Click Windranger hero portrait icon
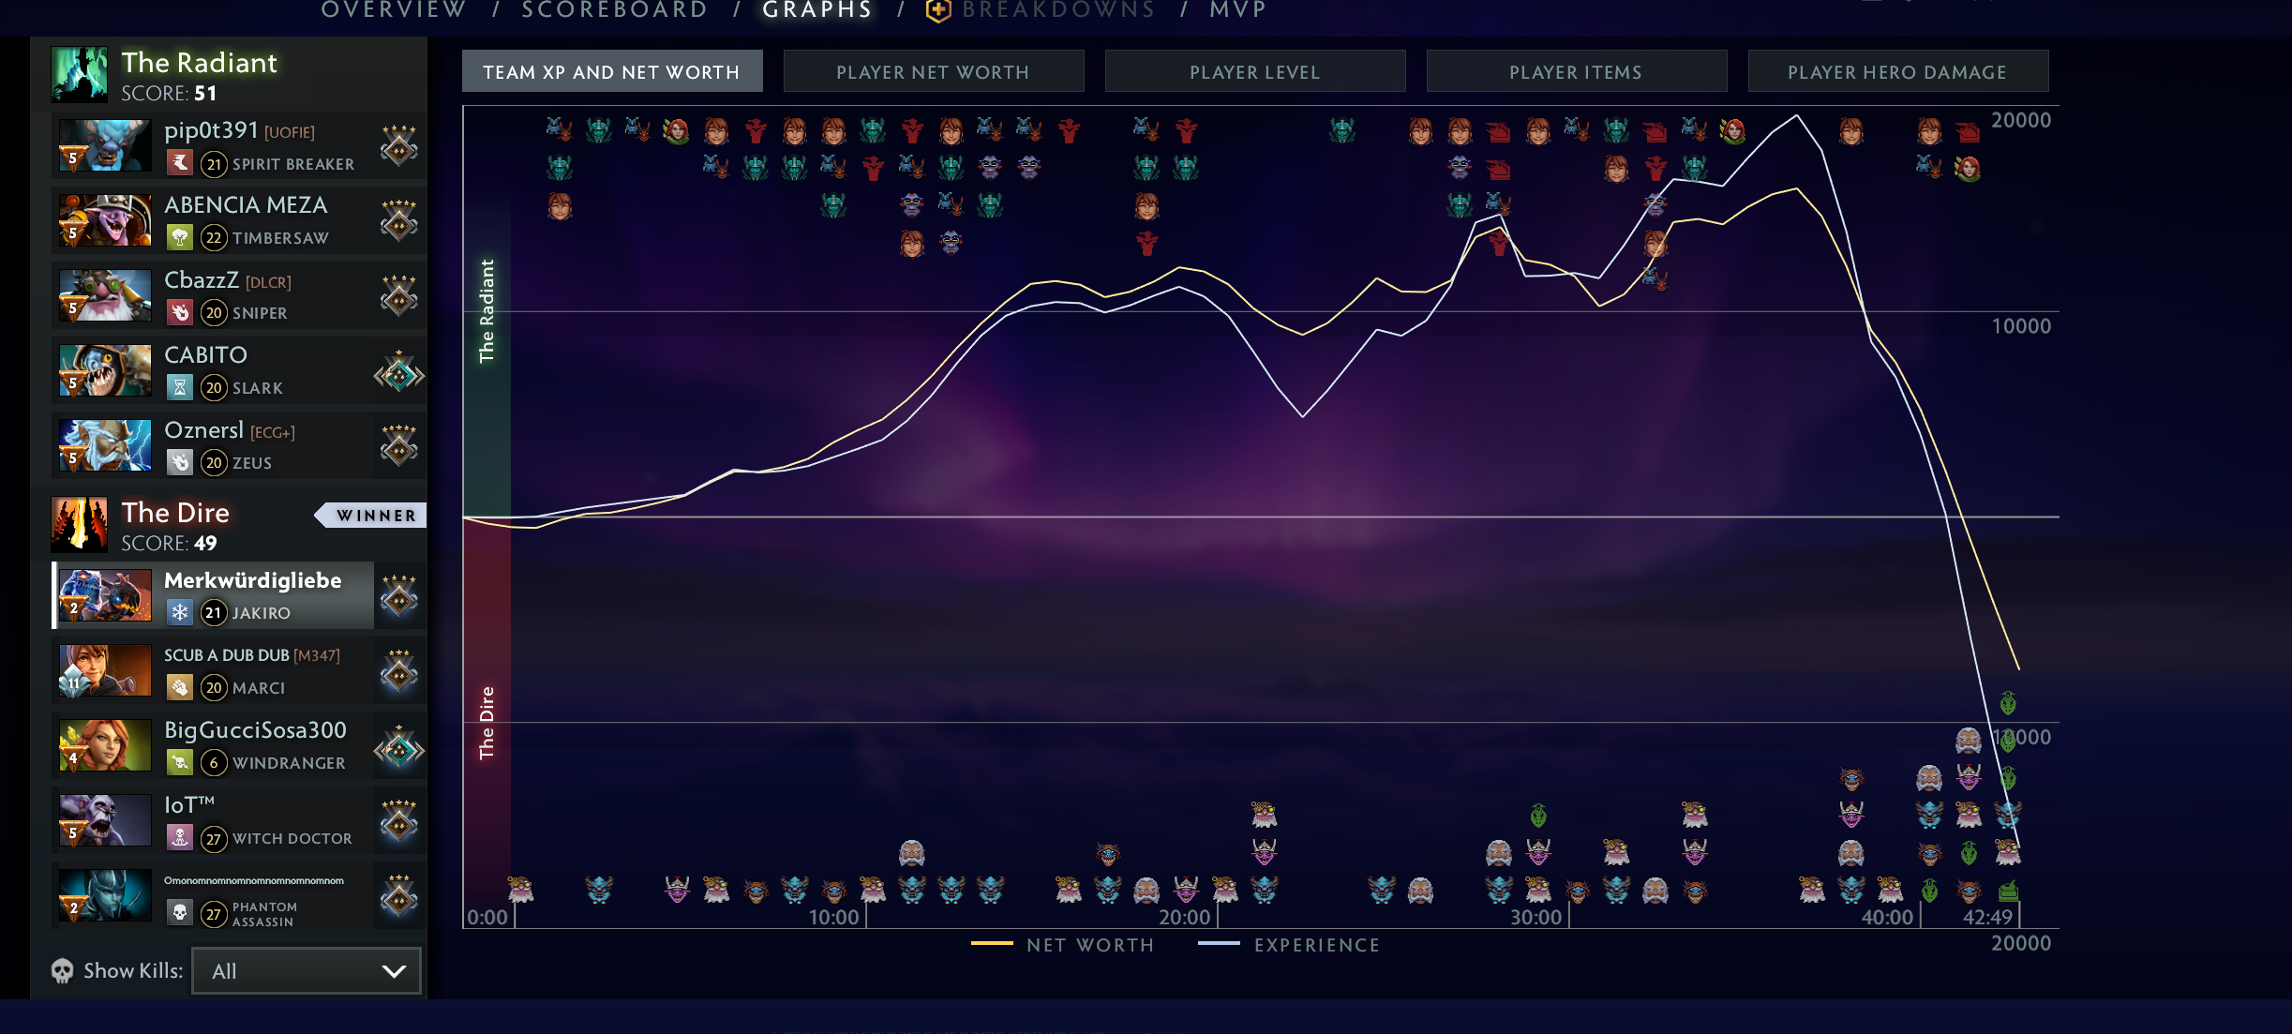Image resolution: width=2292 pixels, height=1034 pixels. 104,745
